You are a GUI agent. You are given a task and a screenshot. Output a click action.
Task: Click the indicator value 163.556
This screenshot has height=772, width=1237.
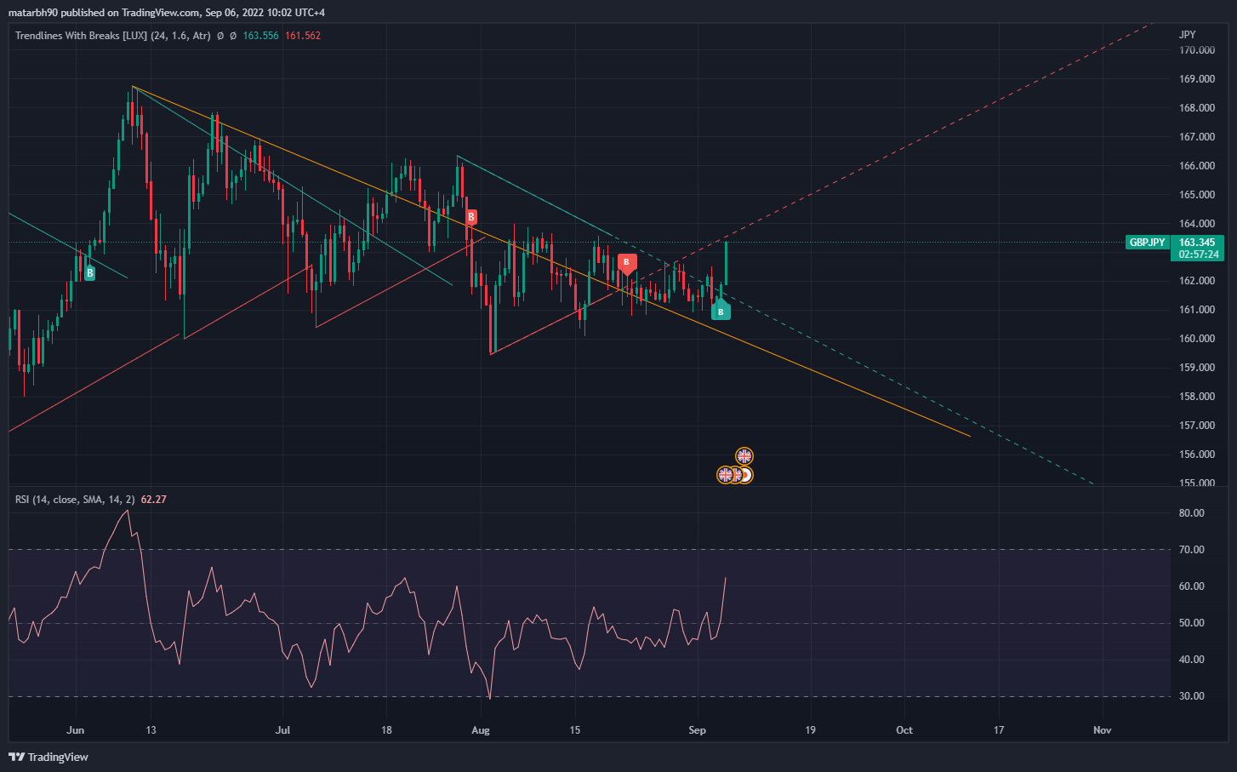[x=260, y=36]
